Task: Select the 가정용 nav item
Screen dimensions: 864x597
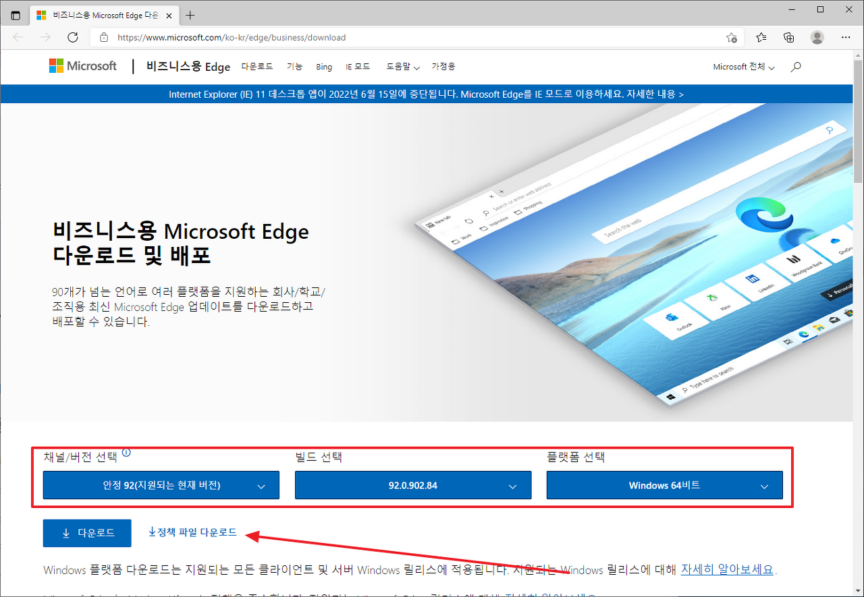Action: [443, 67]
